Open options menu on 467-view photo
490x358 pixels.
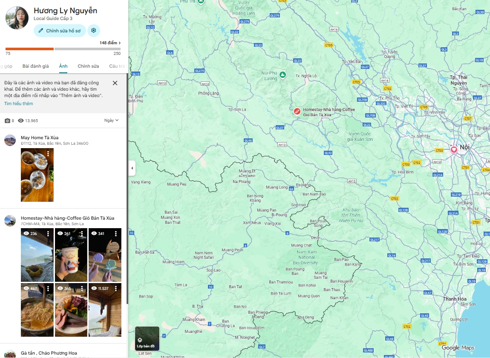coord(48,289)
